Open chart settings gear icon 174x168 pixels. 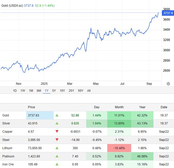coord(168,84)
